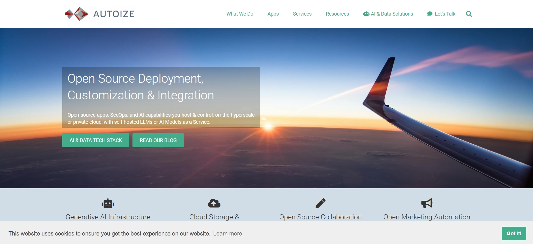Viewport: 533px width, 244px height.
Task: Click the READ OUR BLOG button
Action: tap(158, 140)
